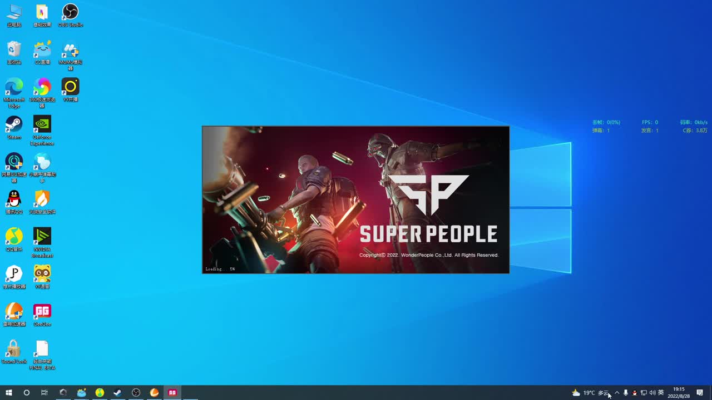The image size is (712, 400).
Task: Open the volume speaker tray icon
Action: [x=652, y=393]
